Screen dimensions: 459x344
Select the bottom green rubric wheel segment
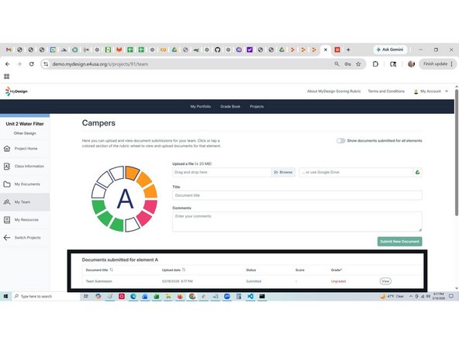pos(117,225)
